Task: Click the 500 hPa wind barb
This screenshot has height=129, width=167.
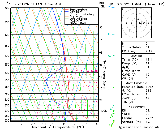Action: [111, 56]
